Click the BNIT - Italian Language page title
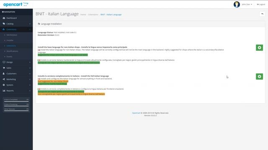This screenshot has width=268, height=150. [x=57, y=14]
